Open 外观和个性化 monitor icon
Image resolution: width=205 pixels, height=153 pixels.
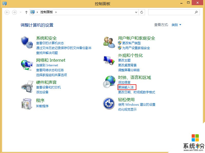click(x=109, y=60)
